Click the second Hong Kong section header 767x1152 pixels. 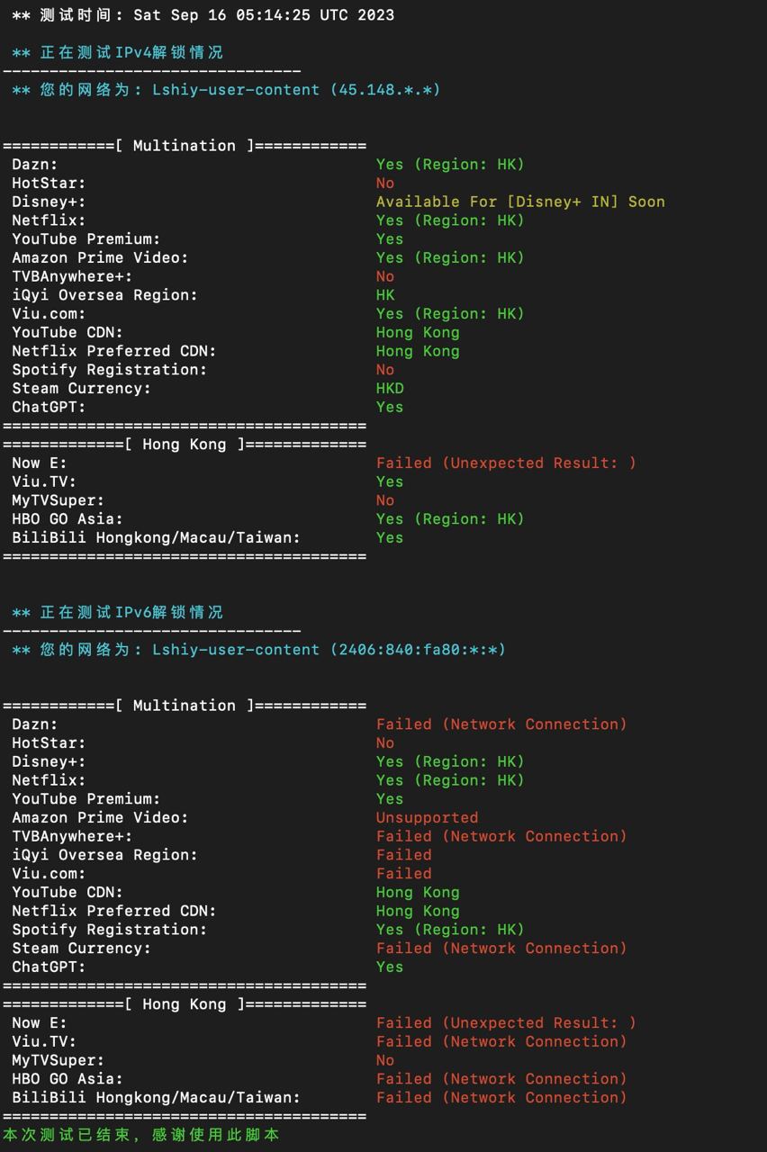pos(185,1004)
